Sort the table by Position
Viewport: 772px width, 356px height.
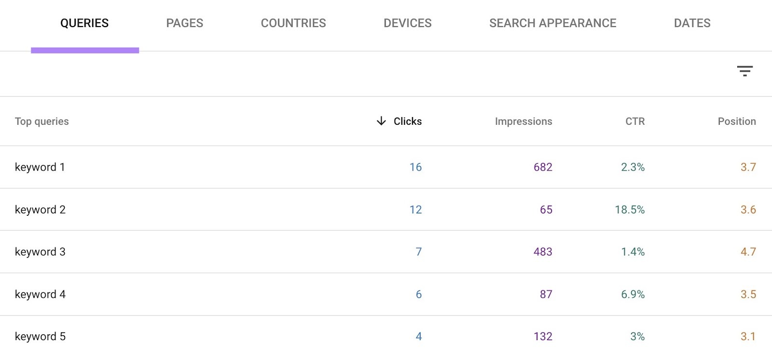[736, 121]
